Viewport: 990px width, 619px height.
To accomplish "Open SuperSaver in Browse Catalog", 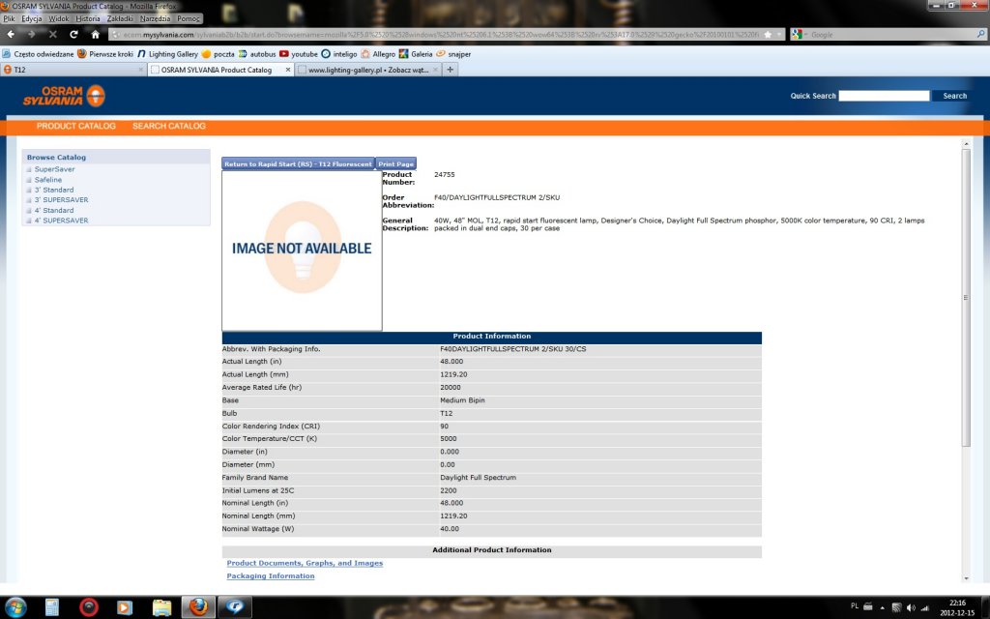I will [54, 169].
